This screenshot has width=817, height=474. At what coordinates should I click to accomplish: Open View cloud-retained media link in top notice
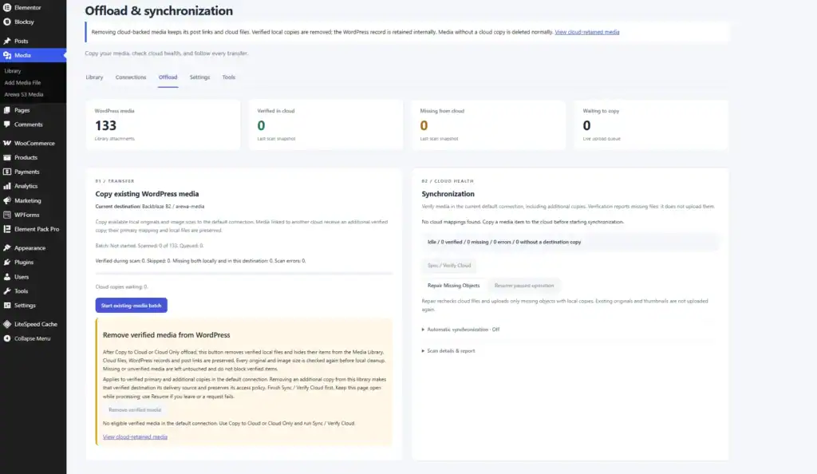(587, 32)
